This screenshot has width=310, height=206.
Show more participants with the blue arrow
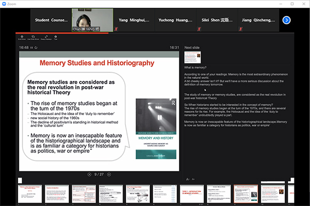point(286,20)
